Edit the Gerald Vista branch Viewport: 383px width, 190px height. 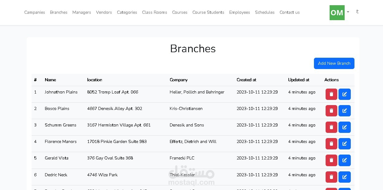click(x=345, y=160)
